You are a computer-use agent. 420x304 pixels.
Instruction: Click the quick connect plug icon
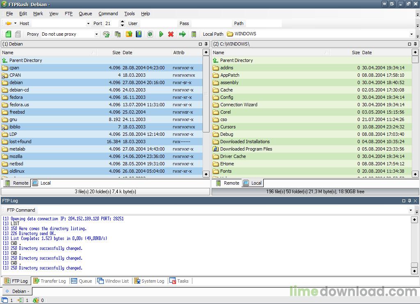pyautogui.click(x=8, y=23)
